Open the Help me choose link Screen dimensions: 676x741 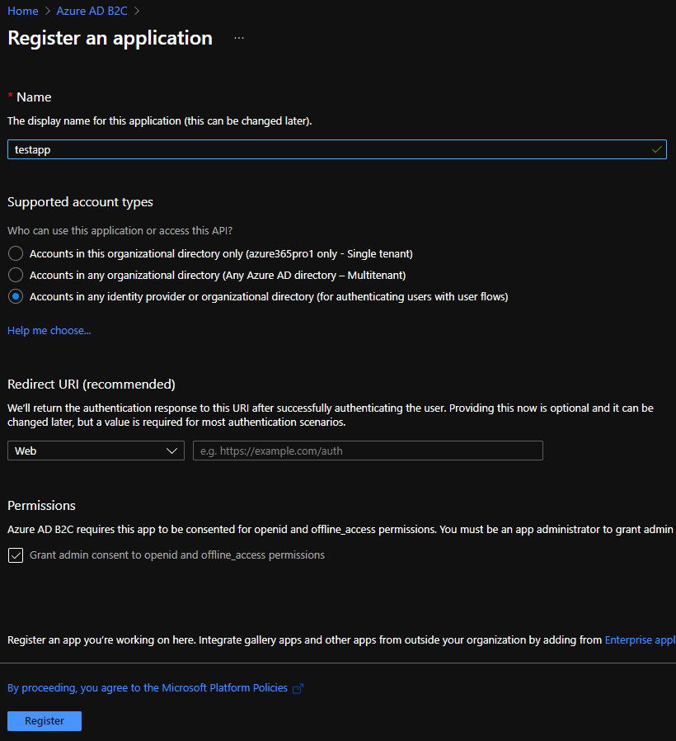click(x=49, y=330)
